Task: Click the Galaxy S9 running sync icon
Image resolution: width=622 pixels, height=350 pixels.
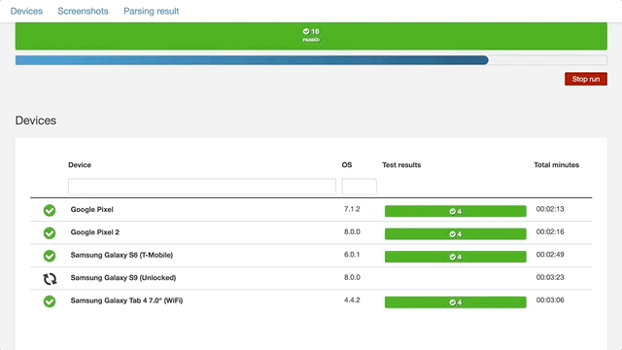Action: point(50,279)
